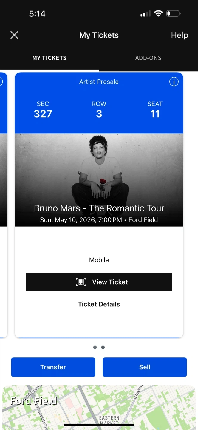Check the Wi-Fi status icon
Screen dimensions: 198x430
[158, 13]
